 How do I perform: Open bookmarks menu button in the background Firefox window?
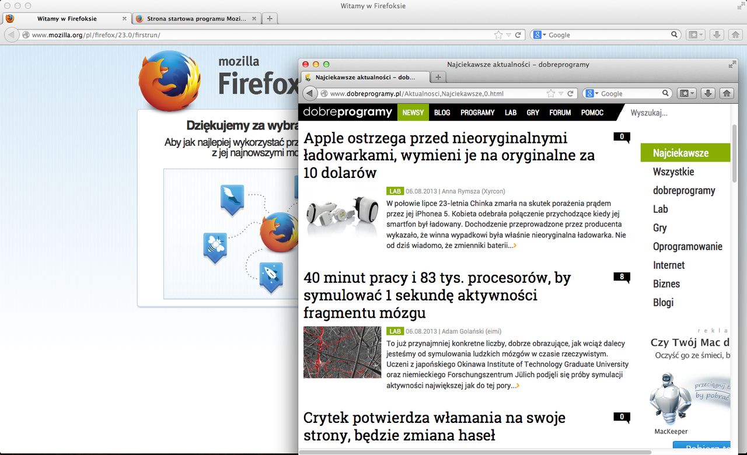click(x=695, y=35)
